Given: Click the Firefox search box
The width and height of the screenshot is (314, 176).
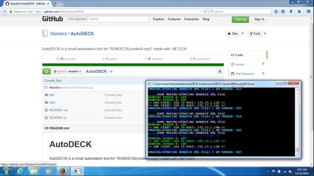Looking at the screenshot, I should pos(240,12).
